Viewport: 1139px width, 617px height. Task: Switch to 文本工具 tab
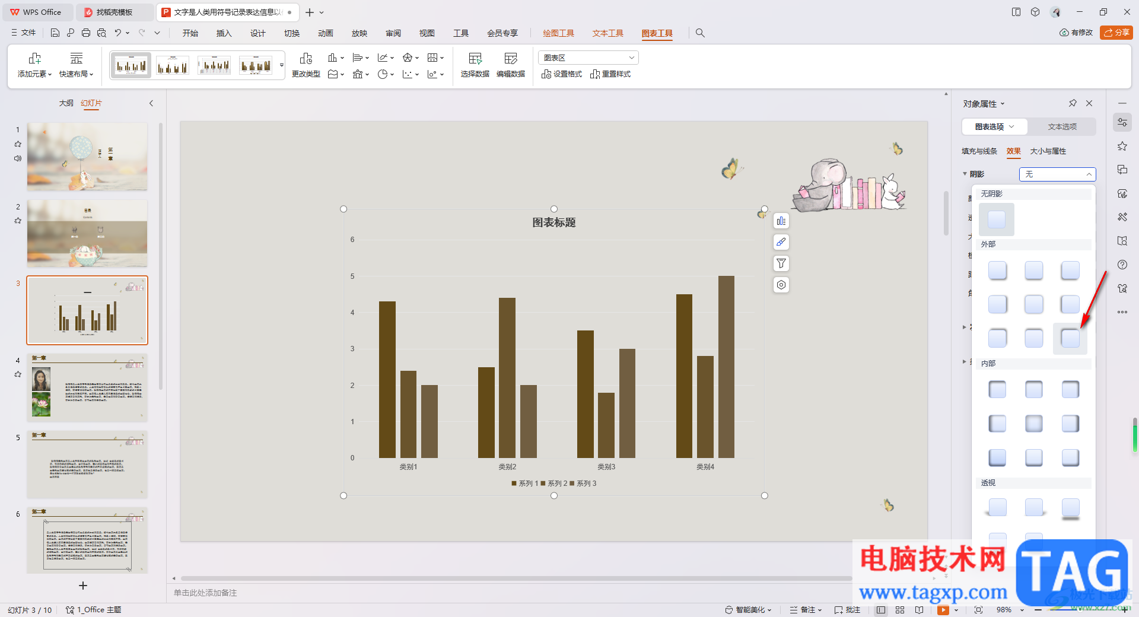click(607, 33)
